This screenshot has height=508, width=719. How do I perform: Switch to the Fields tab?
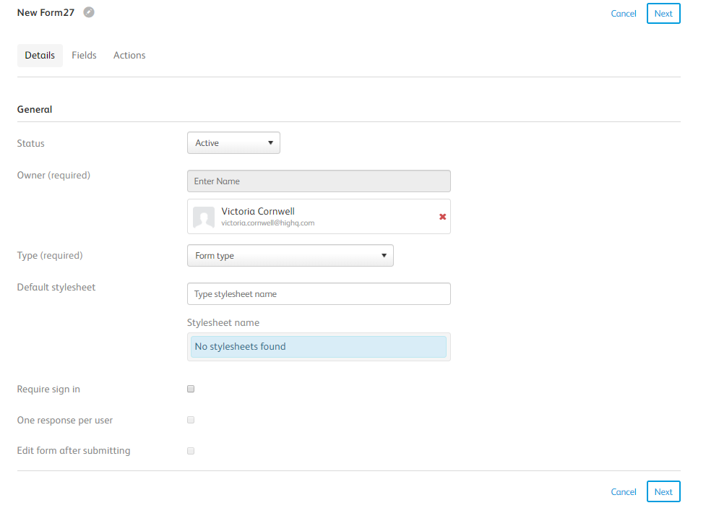tap(84, 56)
